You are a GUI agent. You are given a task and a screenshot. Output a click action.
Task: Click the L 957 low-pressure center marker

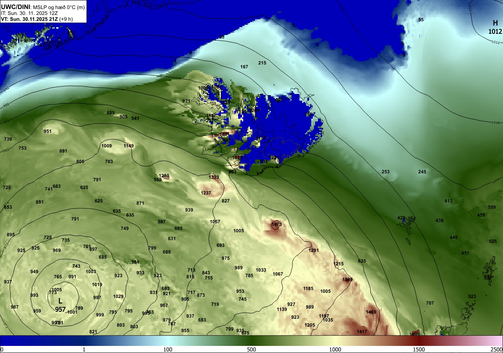pos(60,305)
